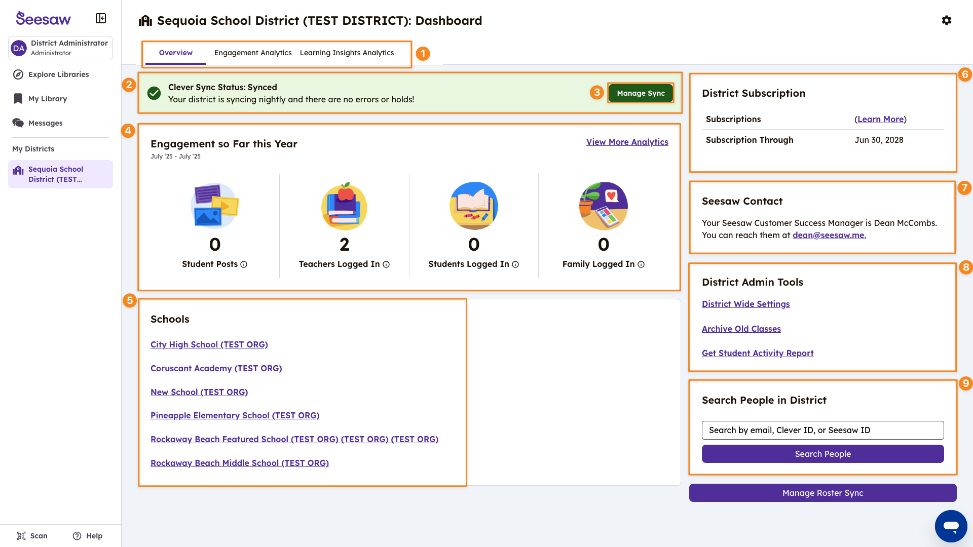Click the Help label in the sidebar footer

pyautogui.click(x=94, y=536)
